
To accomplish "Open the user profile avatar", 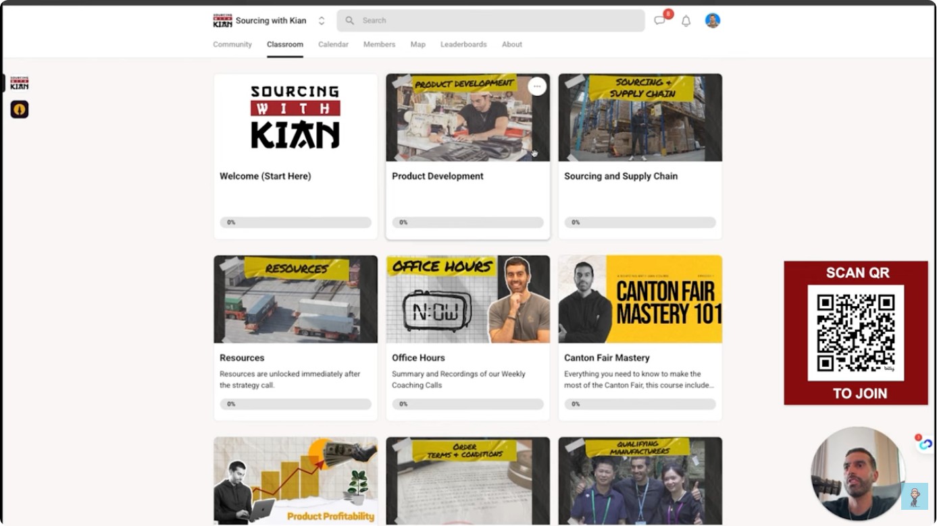I will pyautogui.click(x=712, y=21).
